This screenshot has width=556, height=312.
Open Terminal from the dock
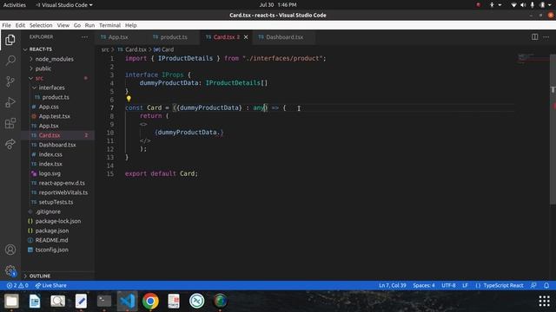(x=104, y=301)
